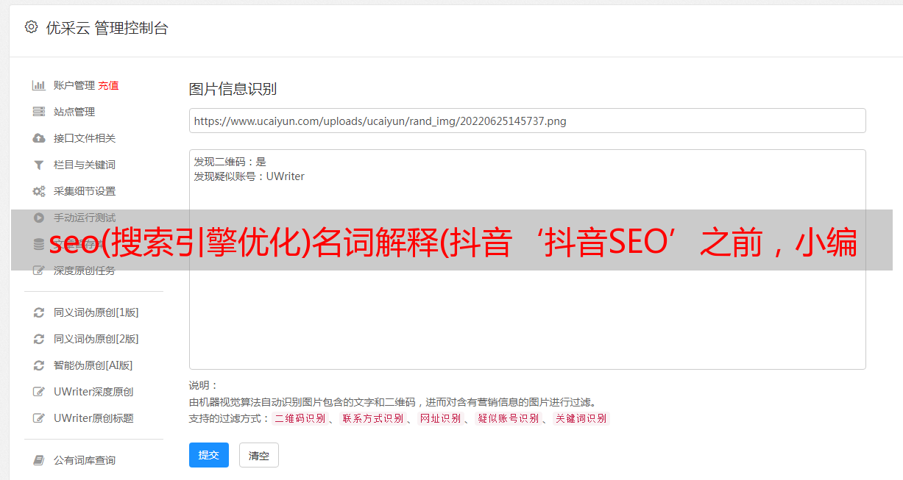Open 深度原创任务 menu item
The width and height of the screenshot is (903, 480).
85,271
